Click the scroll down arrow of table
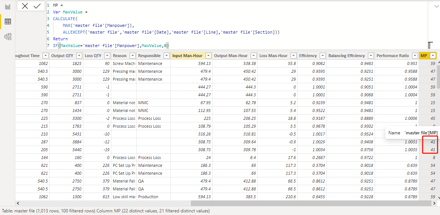The height and width of the screenshot is (215, 440). point(438,198)
